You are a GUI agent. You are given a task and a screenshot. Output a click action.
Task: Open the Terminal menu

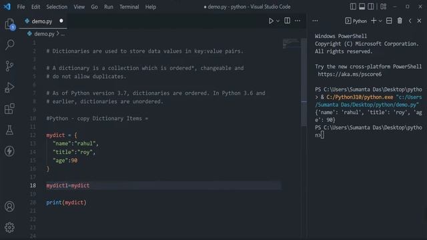point(129,7)
